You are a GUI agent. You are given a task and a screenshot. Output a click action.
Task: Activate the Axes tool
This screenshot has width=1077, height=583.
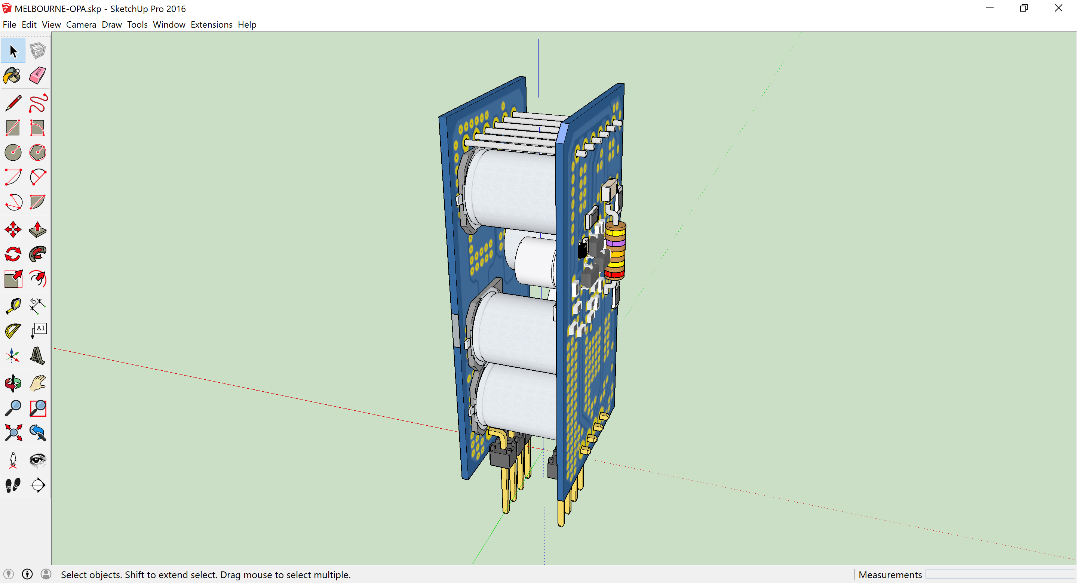[13, 356]
